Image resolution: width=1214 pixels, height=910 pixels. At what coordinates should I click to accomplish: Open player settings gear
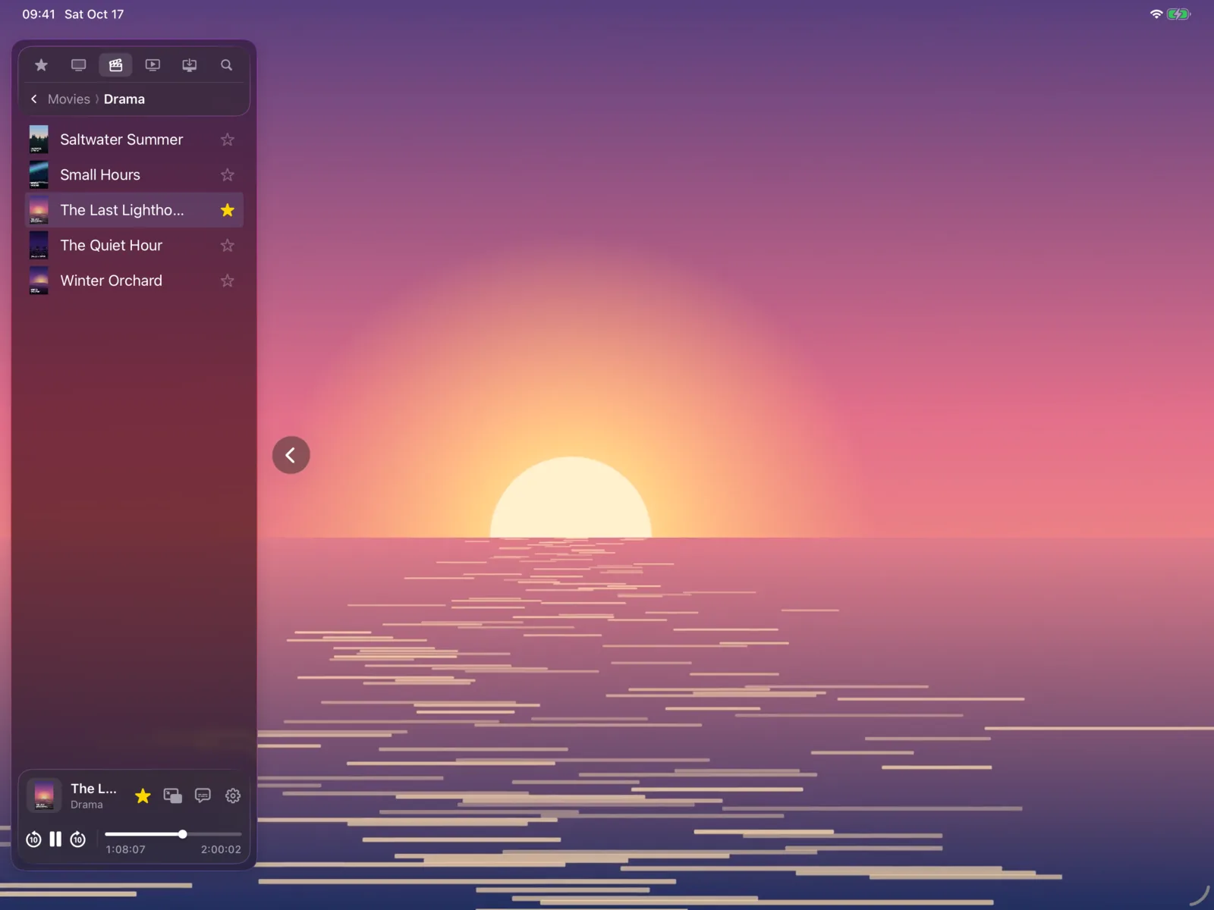coord(233,795)
